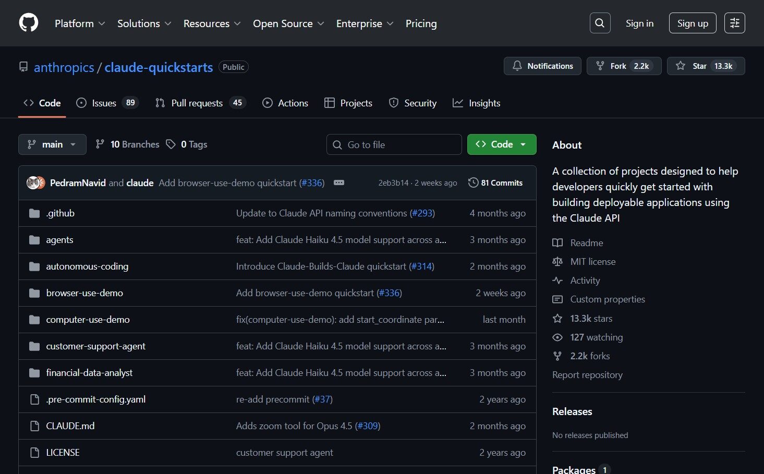Expand the Platform navigation menu
Image resolution: width=764 pixels, height=474 pixels.
tap(80, 23)
